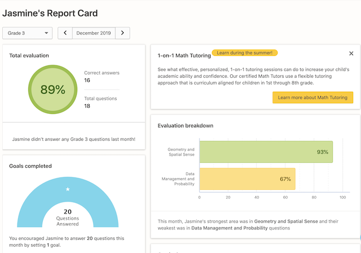Select the green 93% Geometry bar
361x253 pixels.
coord(266,152)
